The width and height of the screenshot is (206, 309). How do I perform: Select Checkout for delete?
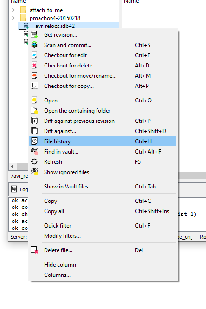103,66
